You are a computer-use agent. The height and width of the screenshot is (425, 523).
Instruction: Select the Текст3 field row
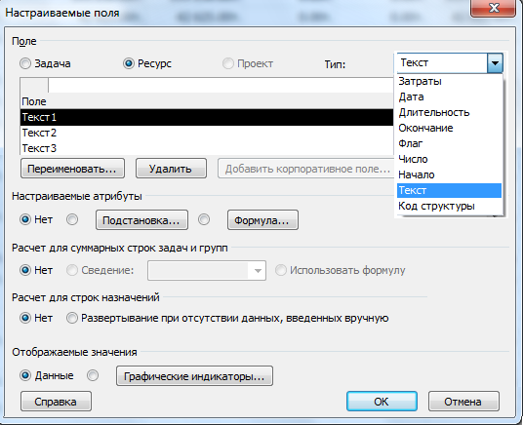207,148
